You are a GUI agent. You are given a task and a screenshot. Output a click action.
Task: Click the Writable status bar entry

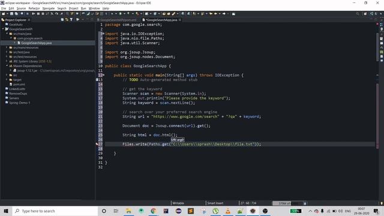[x=178, y=203]
